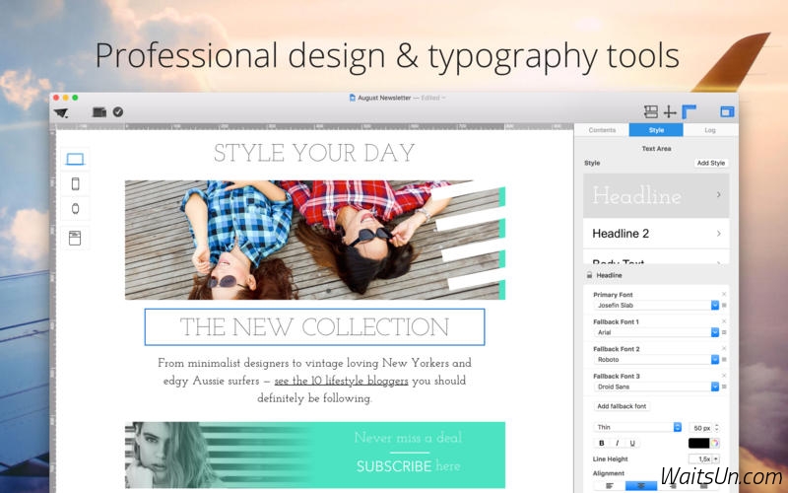Switch to the Contents tab
Viewport: 788px width, 493px height.
coord(602,130)
